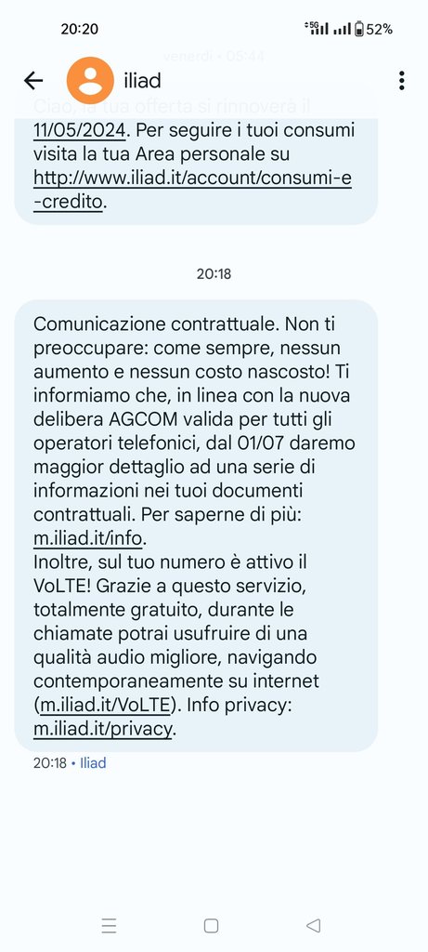Open the iliad.it consumi-e-credito link
This screenshot has height=952, width=428.
coord(192,190)
